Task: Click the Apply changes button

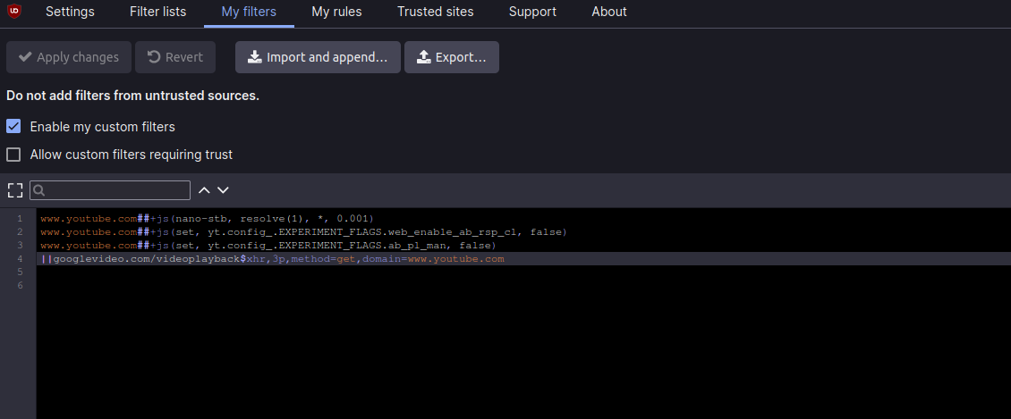Action: [69, 57]
